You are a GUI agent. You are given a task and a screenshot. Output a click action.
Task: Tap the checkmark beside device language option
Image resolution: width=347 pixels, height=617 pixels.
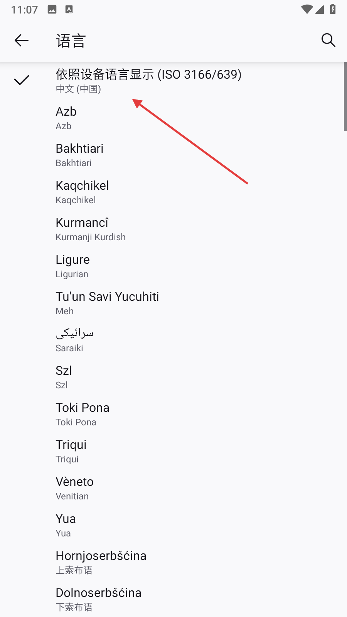(x=22, y=80)
